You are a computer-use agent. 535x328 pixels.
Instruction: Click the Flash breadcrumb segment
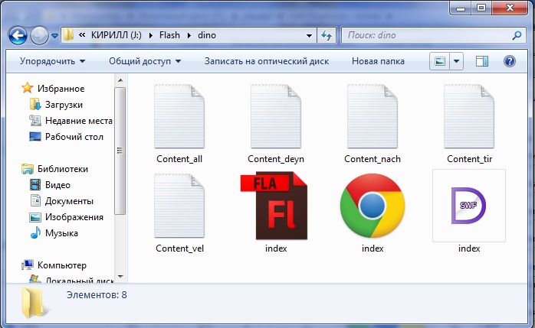pos(169,35)
